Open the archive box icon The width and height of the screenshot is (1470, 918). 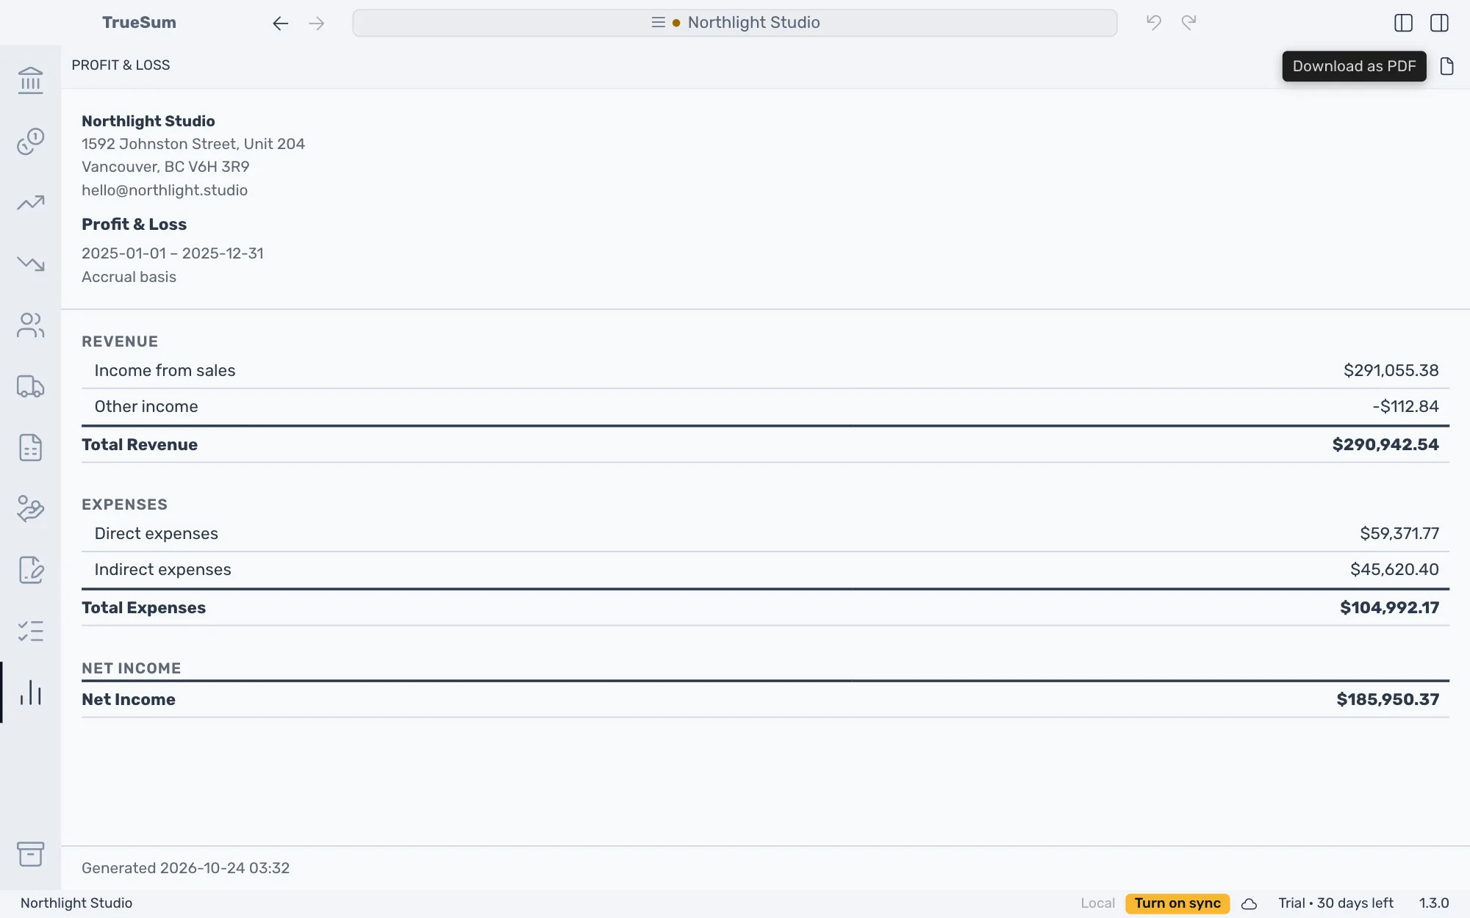[30, 854]
